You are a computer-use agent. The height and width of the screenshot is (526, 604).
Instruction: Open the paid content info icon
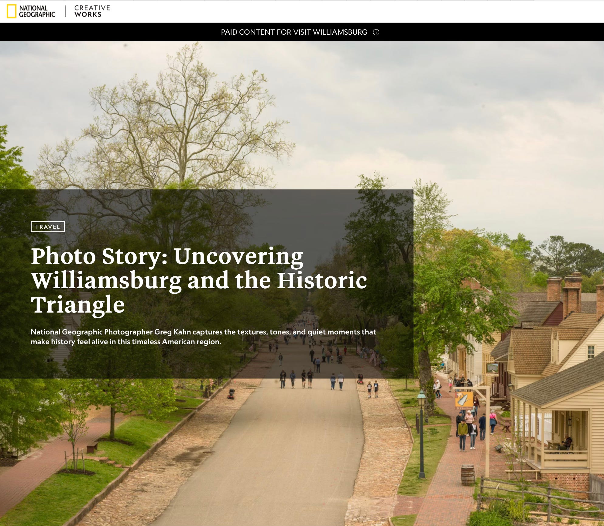point(376,32)
